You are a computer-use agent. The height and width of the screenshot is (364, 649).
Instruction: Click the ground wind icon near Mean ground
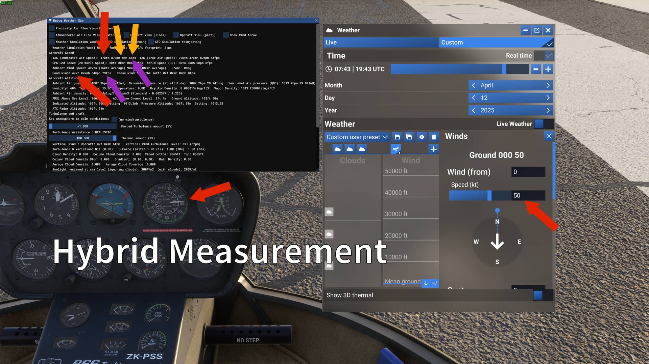tap(435, 283)
